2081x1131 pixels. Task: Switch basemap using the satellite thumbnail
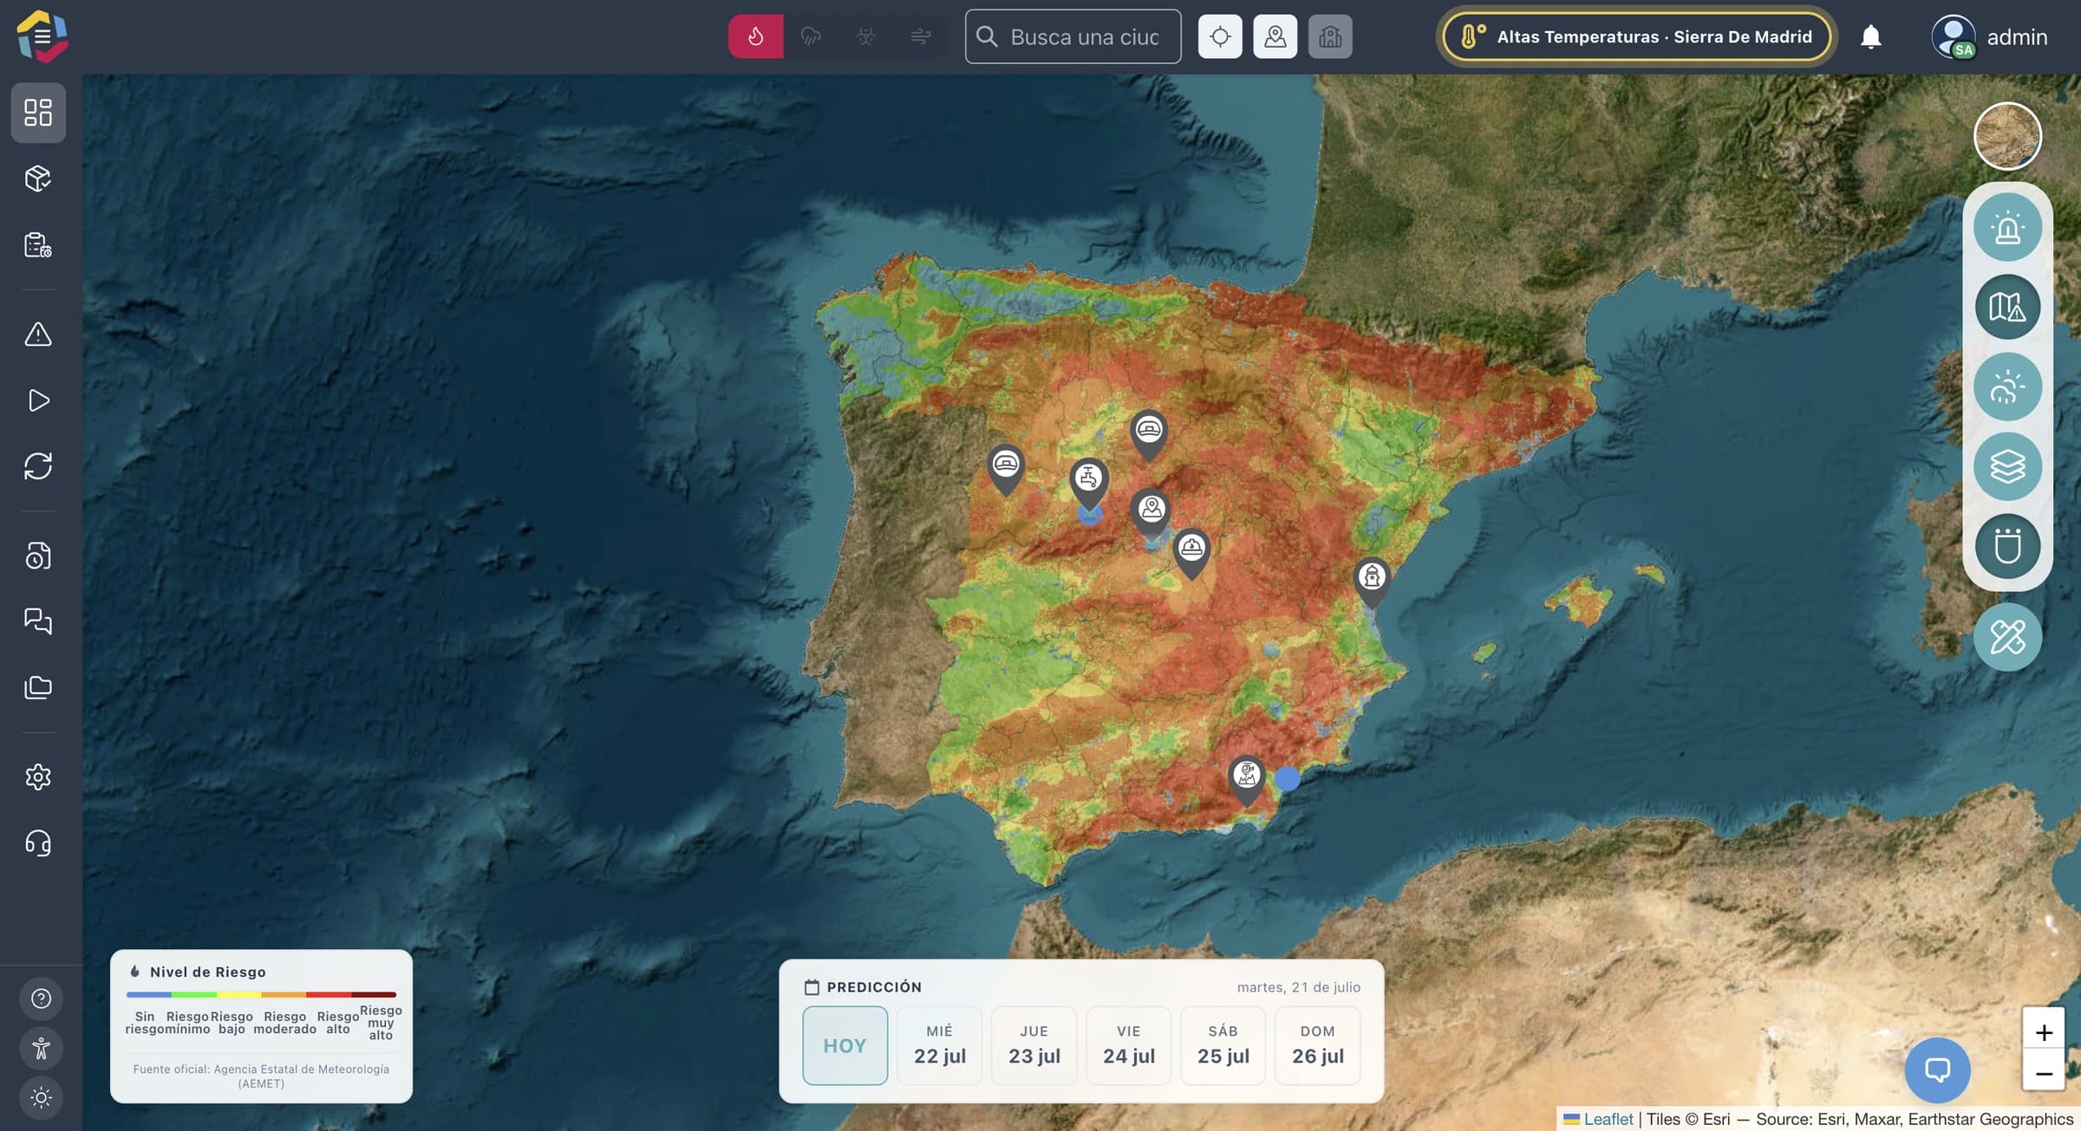pyautogui.click(x=2007, y=136)
